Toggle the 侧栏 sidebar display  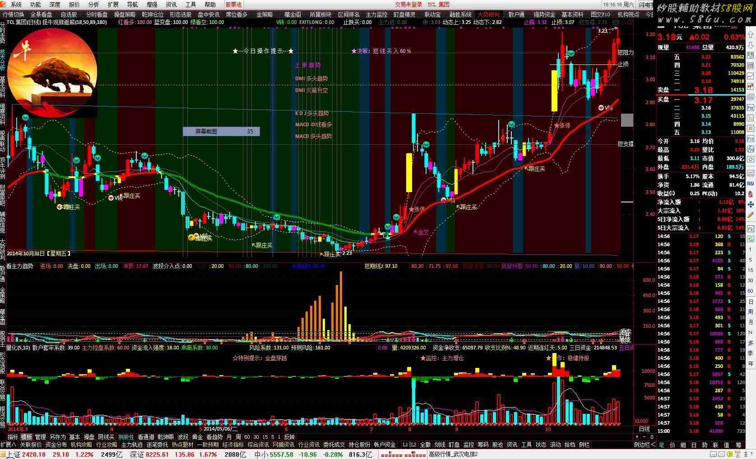pyautogui.click(x=584, y=445)
